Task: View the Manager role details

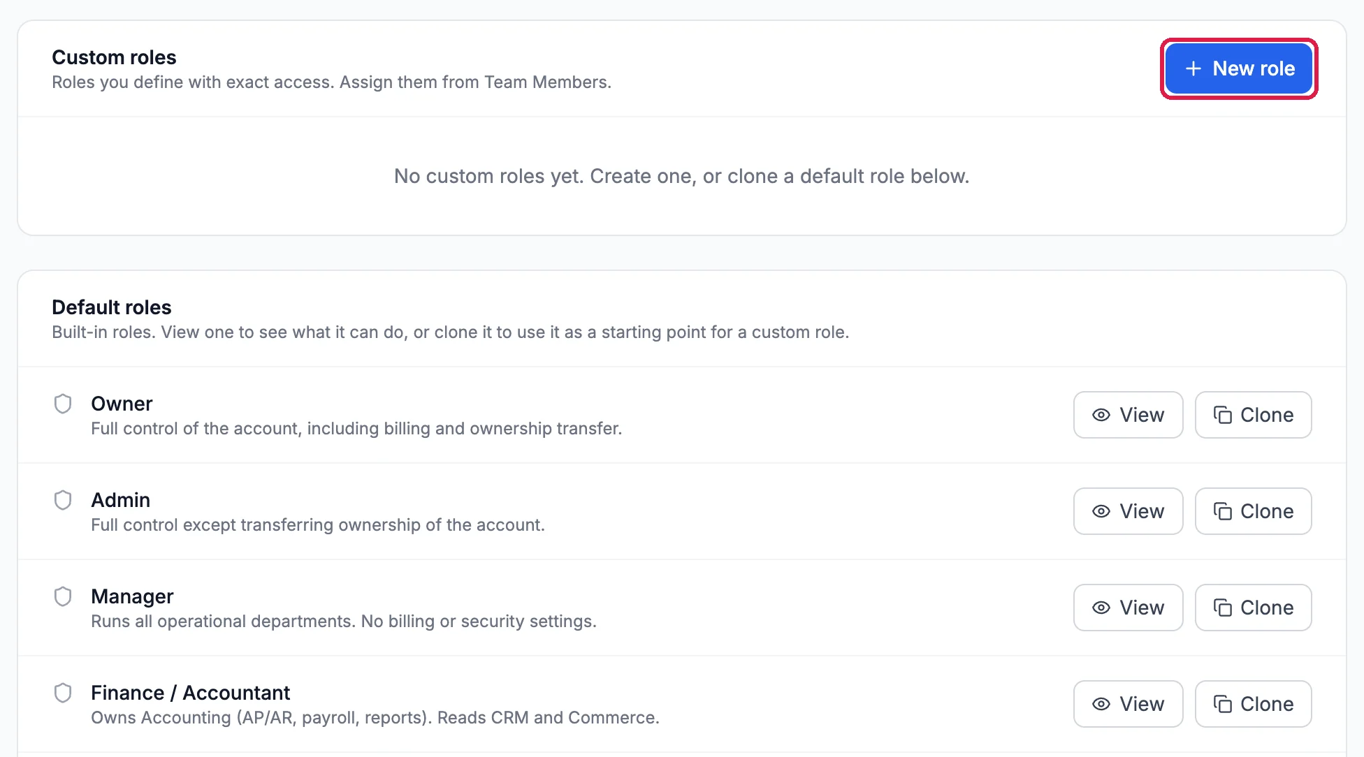Action: (1128, 608)
